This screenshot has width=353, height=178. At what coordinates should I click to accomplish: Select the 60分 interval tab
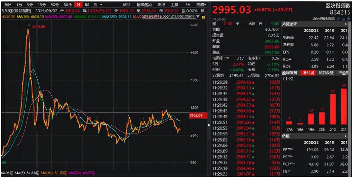67,5
